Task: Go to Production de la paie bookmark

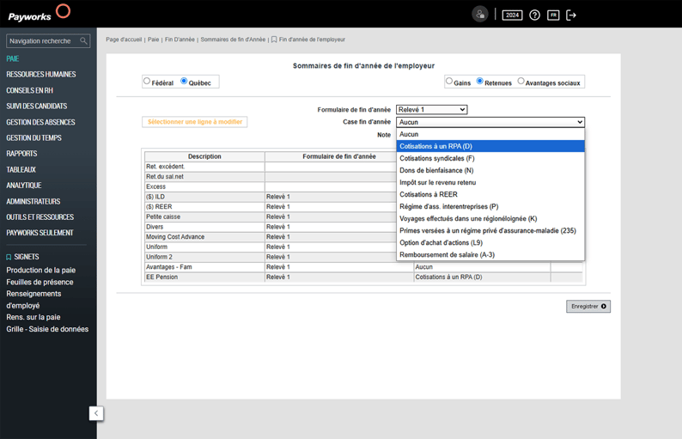Action: click(x=41, y=271)
